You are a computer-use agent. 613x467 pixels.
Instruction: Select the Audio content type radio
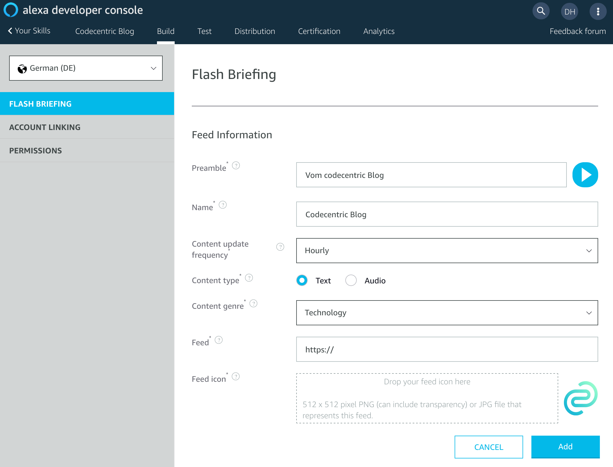pos(351,280)
